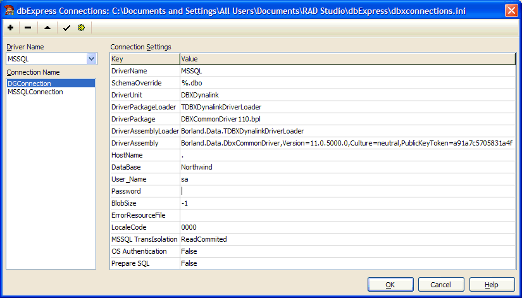The width and height of the screenshot is (522, 298).
Task: Click the empty ErrorResourceFile value cell
Action: (347, 215)
